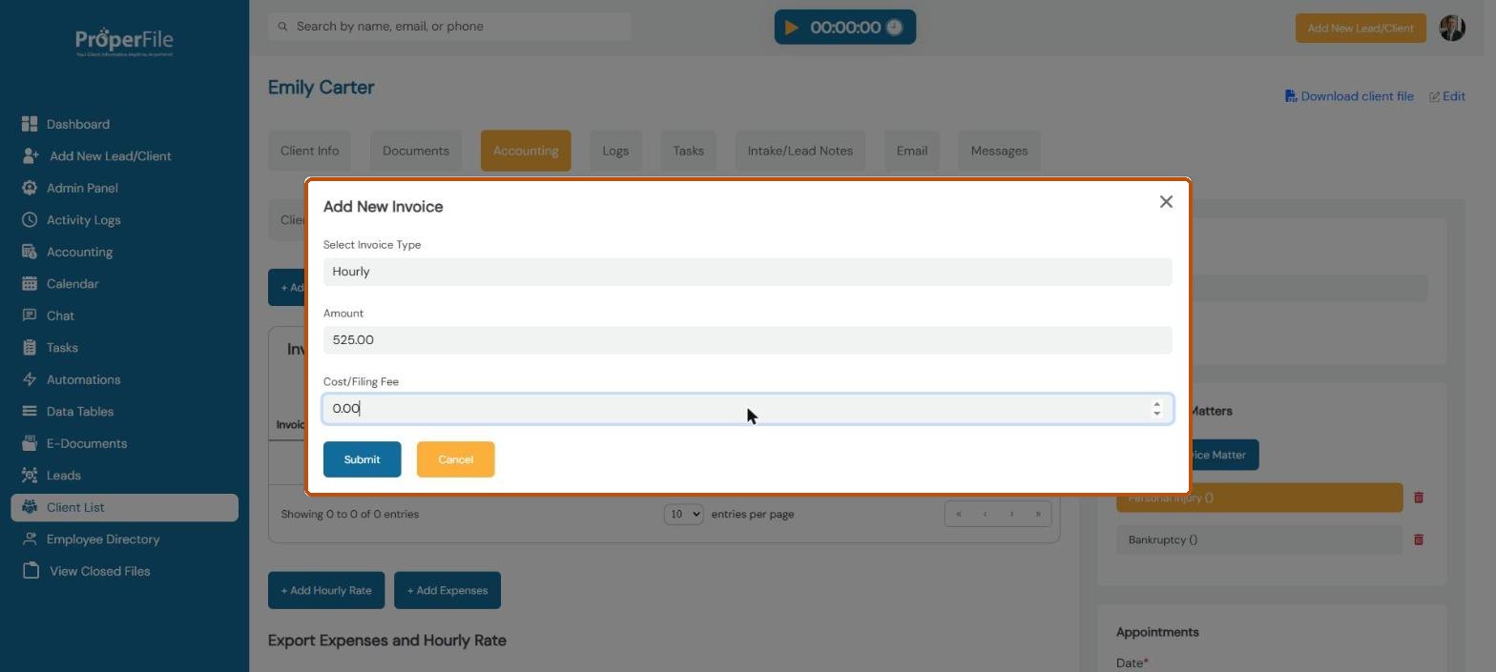Switch to the Logs tab
The image size is (1496, 672).
point(615,151)
